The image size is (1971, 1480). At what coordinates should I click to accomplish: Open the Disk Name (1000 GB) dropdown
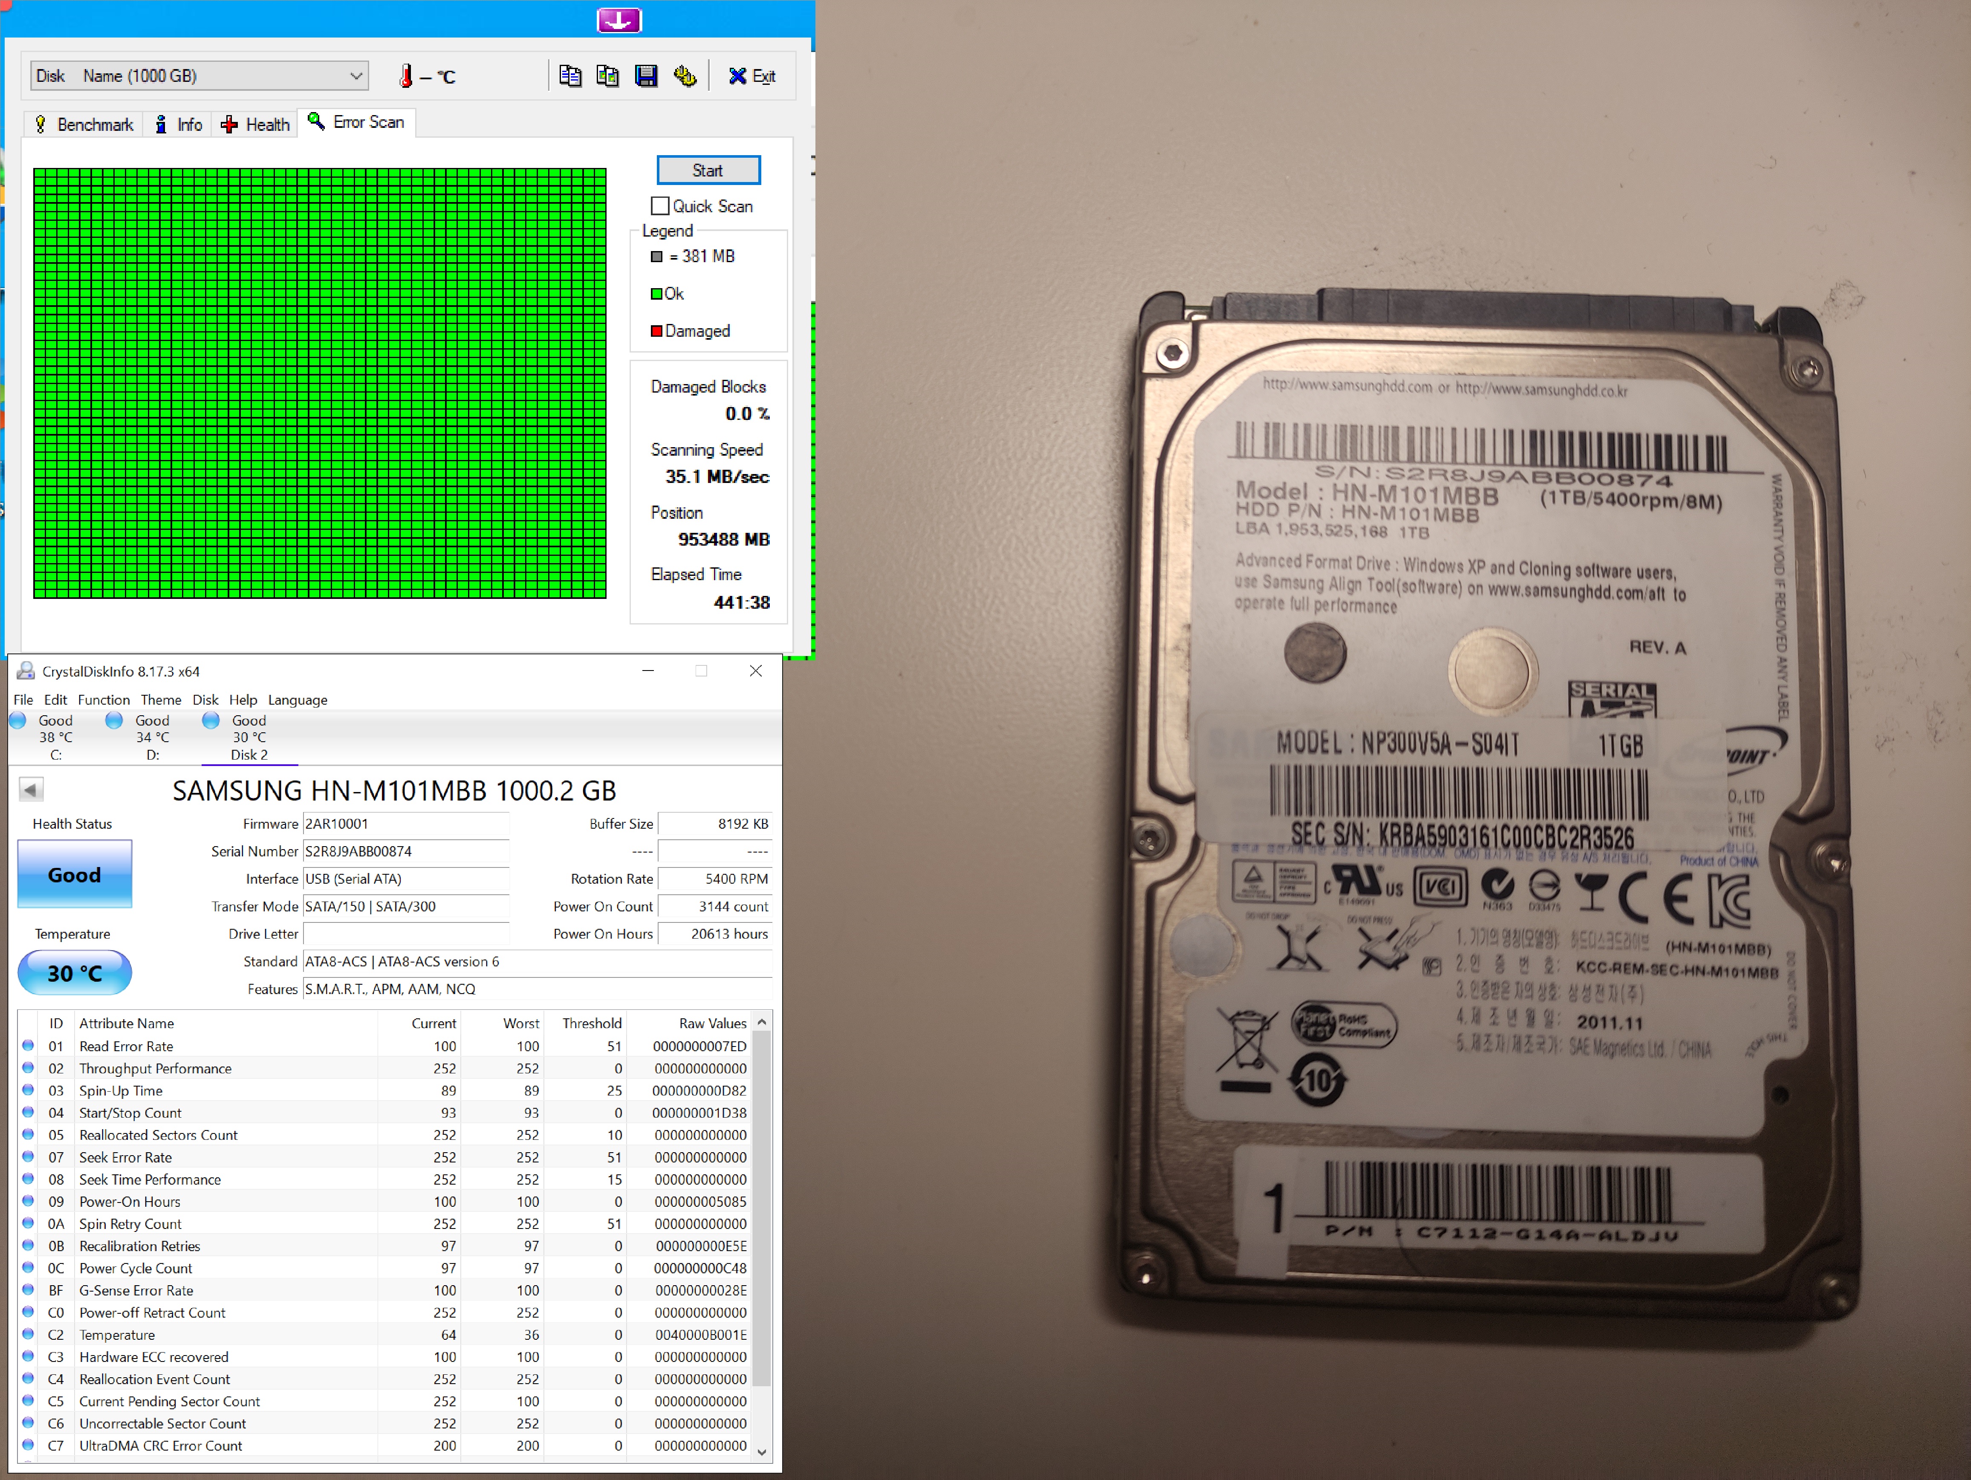(x=199, y=76)
